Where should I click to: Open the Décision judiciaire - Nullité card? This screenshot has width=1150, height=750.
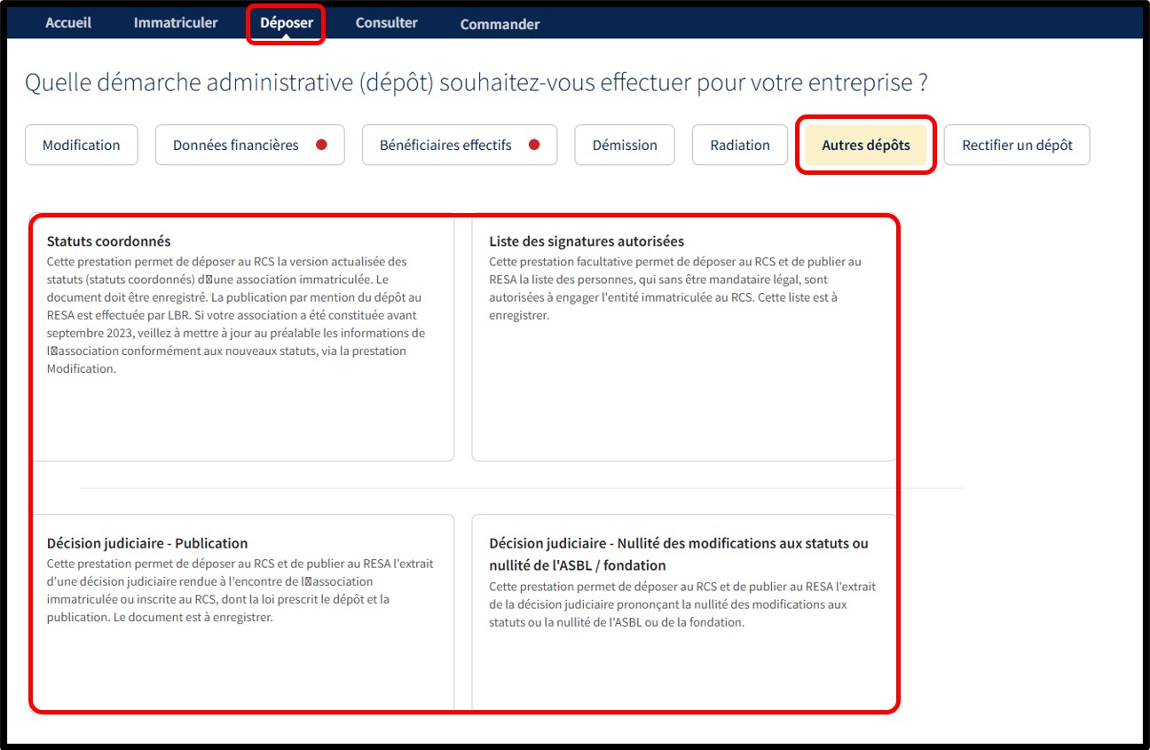[683, 612]
